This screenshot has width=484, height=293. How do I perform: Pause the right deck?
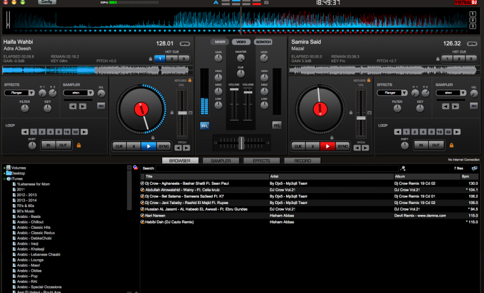coord(312,146)
